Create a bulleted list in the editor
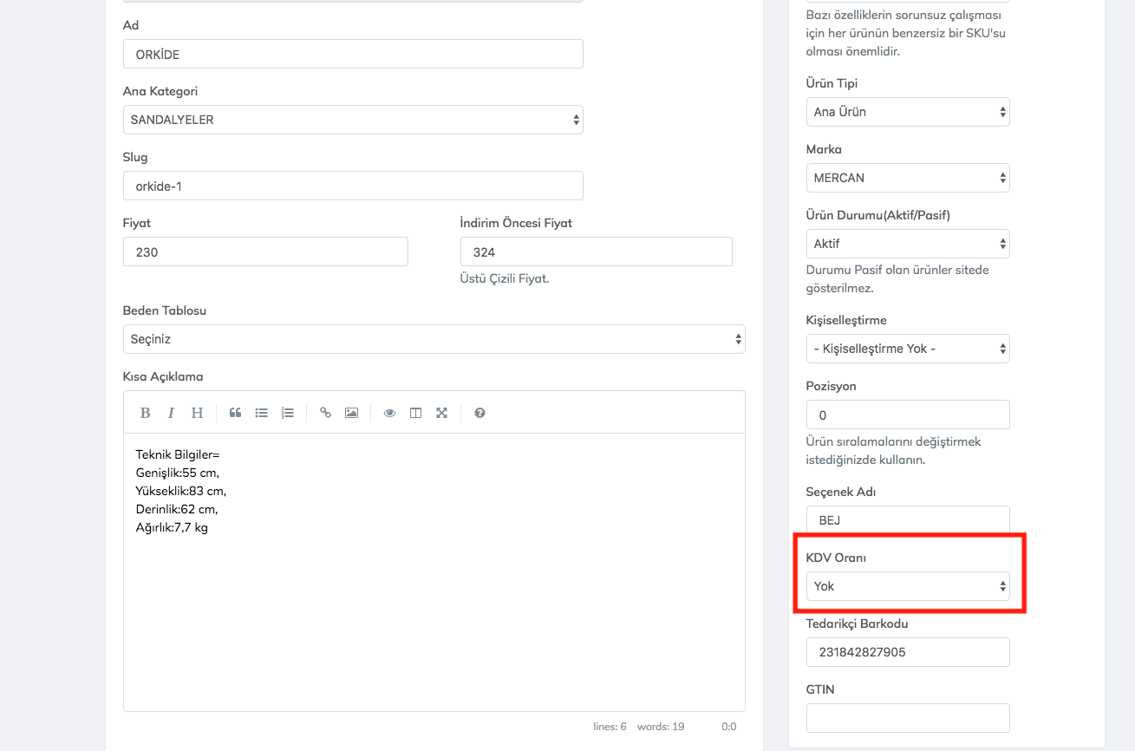This screenshot has height=751, width=1135. 261,413
